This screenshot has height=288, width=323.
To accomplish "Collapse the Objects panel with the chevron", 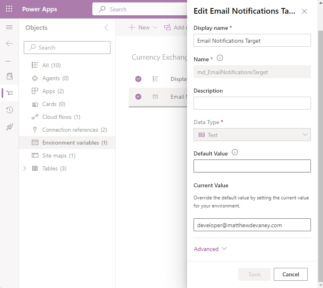I will (x=106, y=27).
